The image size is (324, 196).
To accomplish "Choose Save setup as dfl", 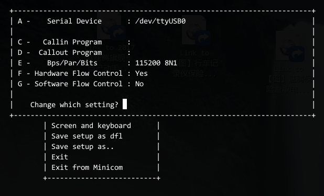I will click(x=87, y=136).
